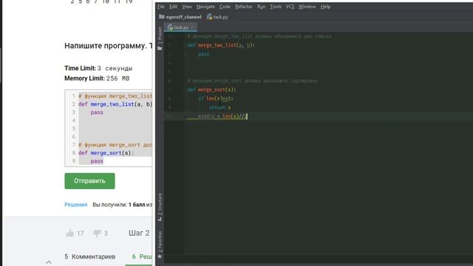Open the Refactor menu
The width and height of the screenshot is (473, 266).
[x=243, y=7]
